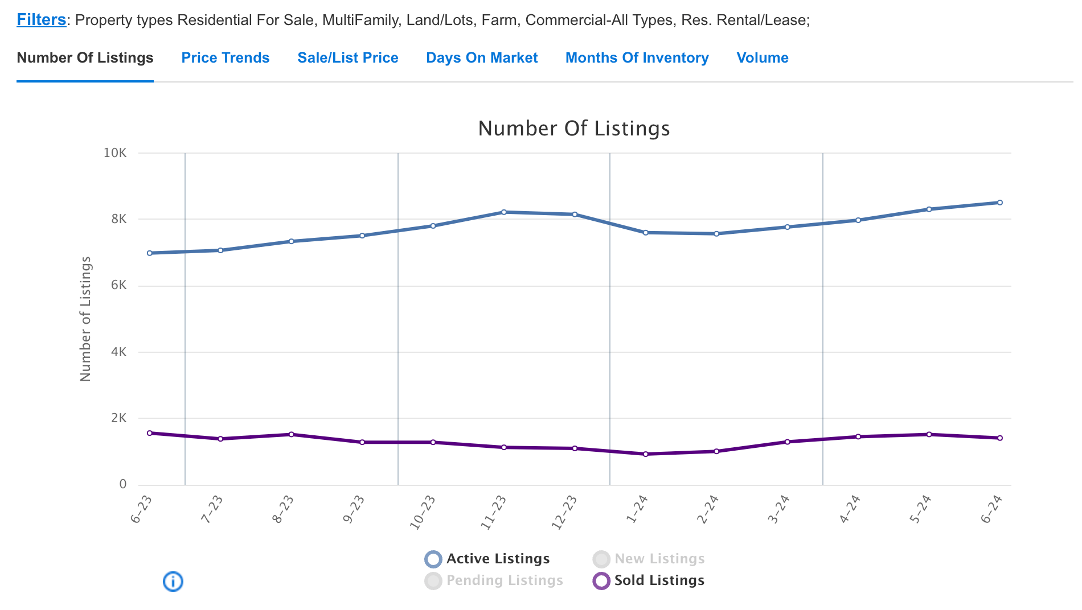Click the 7-23 x-axis label

[x=212, y=509]
